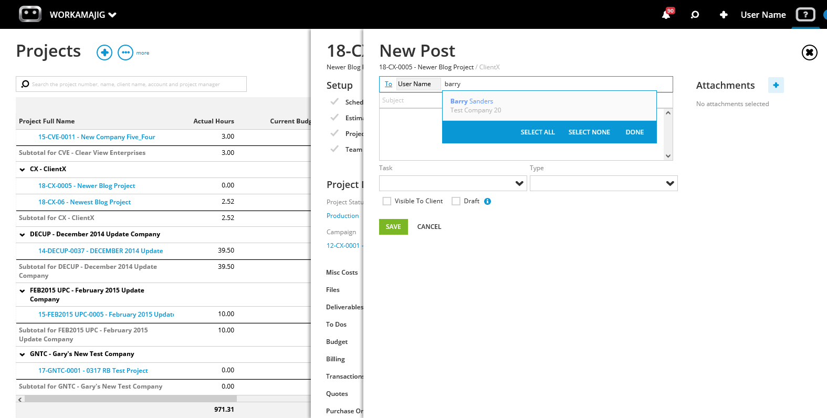Open the search magnifier in the top bar
This screenshot has width=827, height=418.
[695, 15]
